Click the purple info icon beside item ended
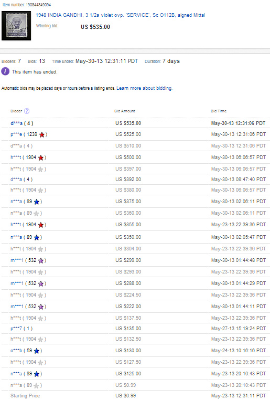This screenshot has height=400, width=270. tap(5, 71)
